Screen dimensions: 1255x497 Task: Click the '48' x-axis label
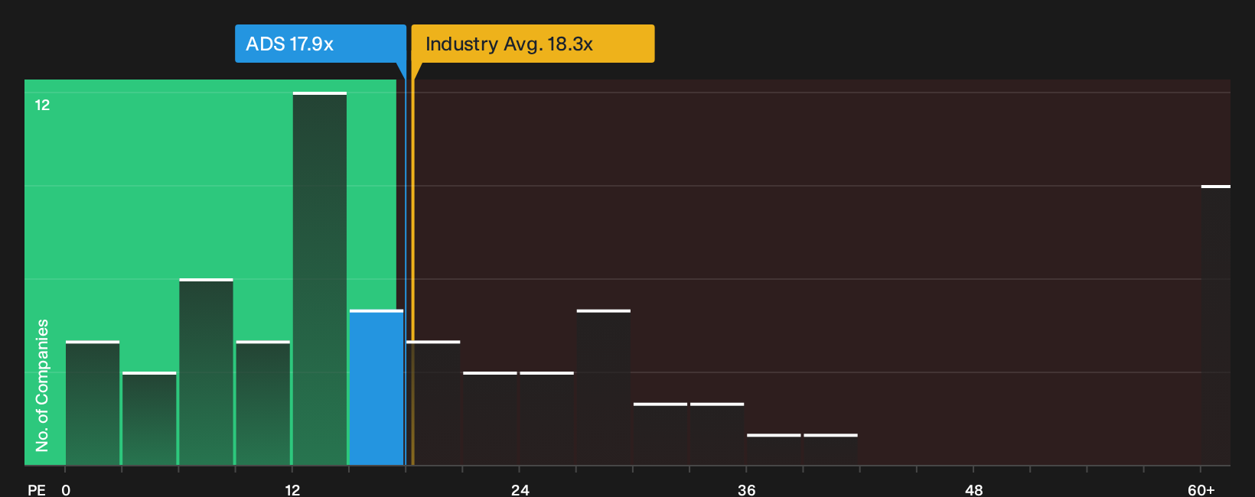coord(973,490)
